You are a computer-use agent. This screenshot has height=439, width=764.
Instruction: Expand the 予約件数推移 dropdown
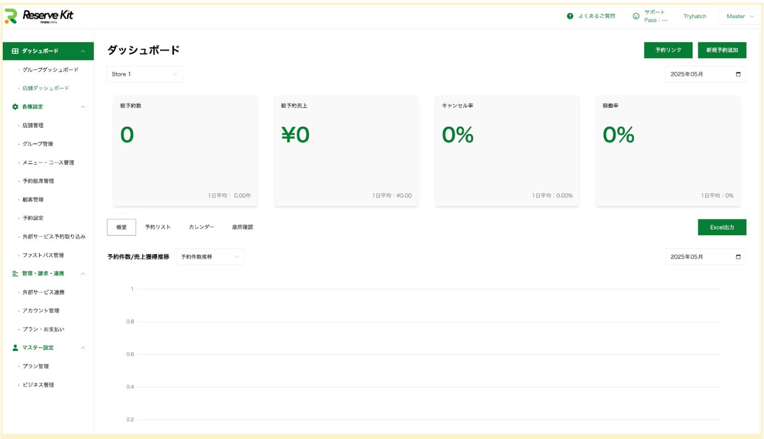pos(210,257)
